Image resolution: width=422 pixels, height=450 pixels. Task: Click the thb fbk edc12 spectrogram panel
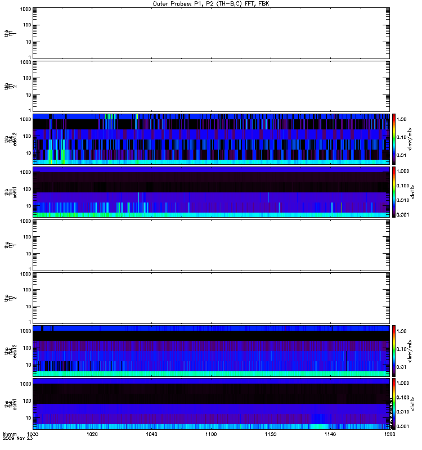point(212,139)
